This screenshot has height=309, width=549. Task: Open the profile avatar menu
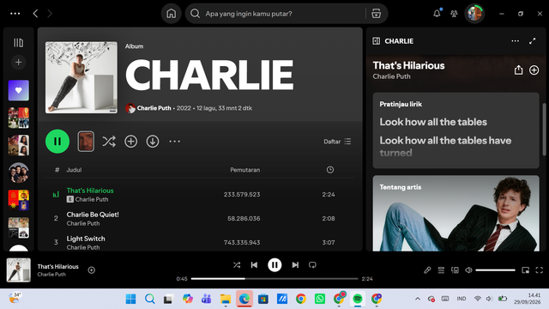pos(474,14)
